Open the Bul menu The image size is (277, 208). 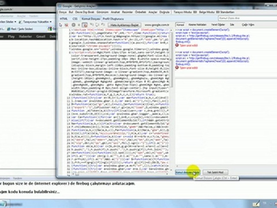(71, 12)
